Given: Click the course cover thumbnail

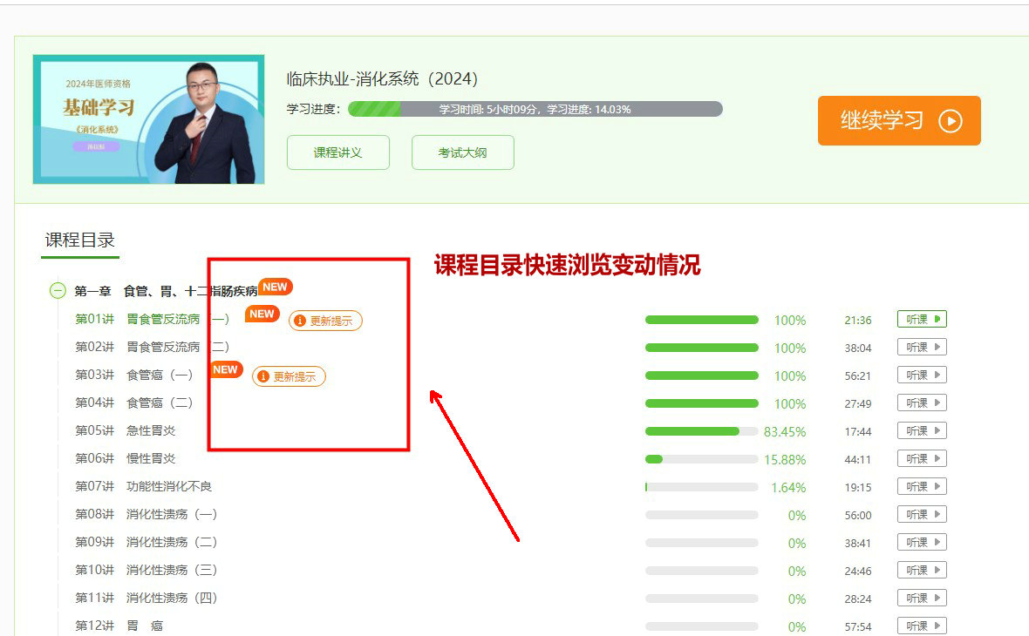Looking at the screenshot, I should coord(148,119).
